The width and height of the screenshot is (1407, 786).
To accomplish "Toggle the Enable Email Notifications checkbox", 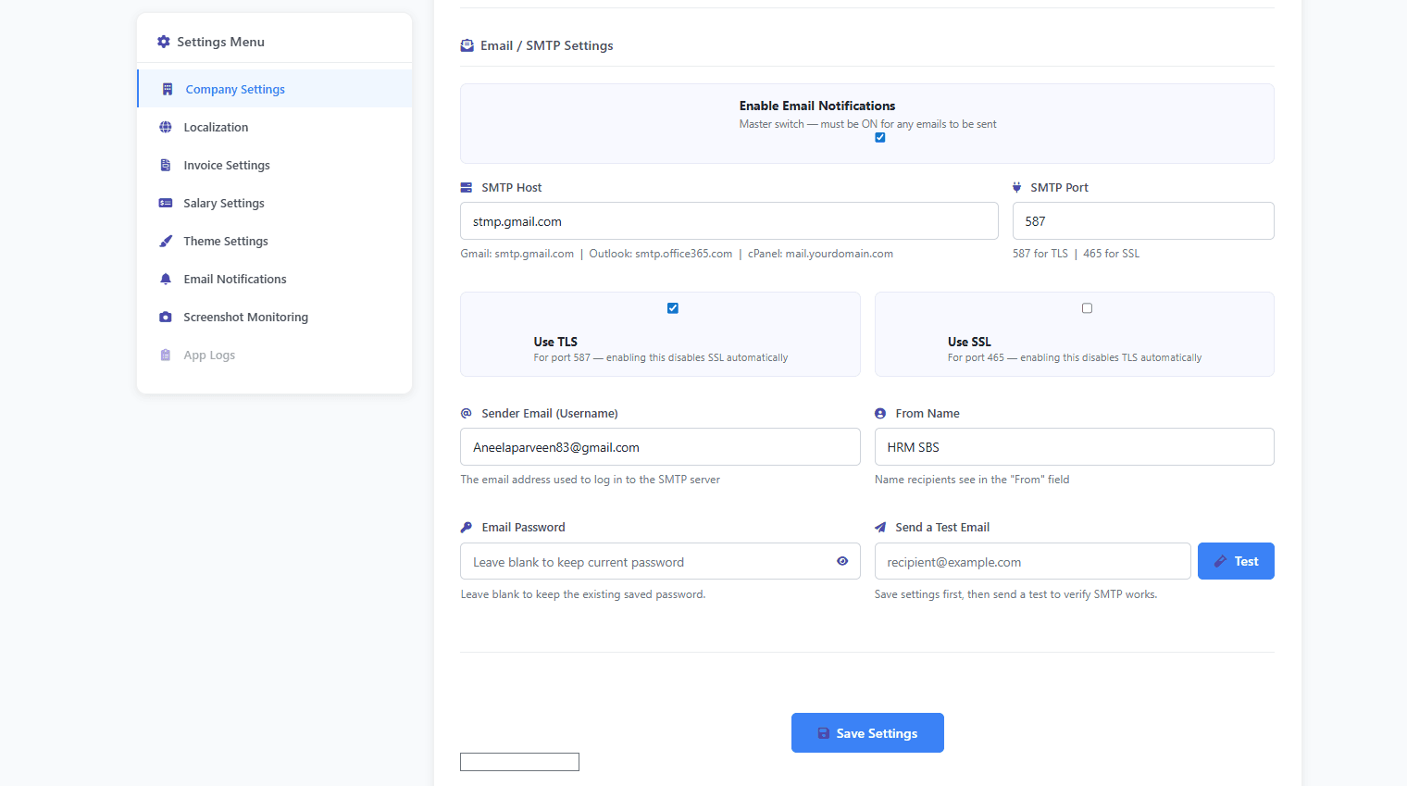I will (x=880, y=138).
